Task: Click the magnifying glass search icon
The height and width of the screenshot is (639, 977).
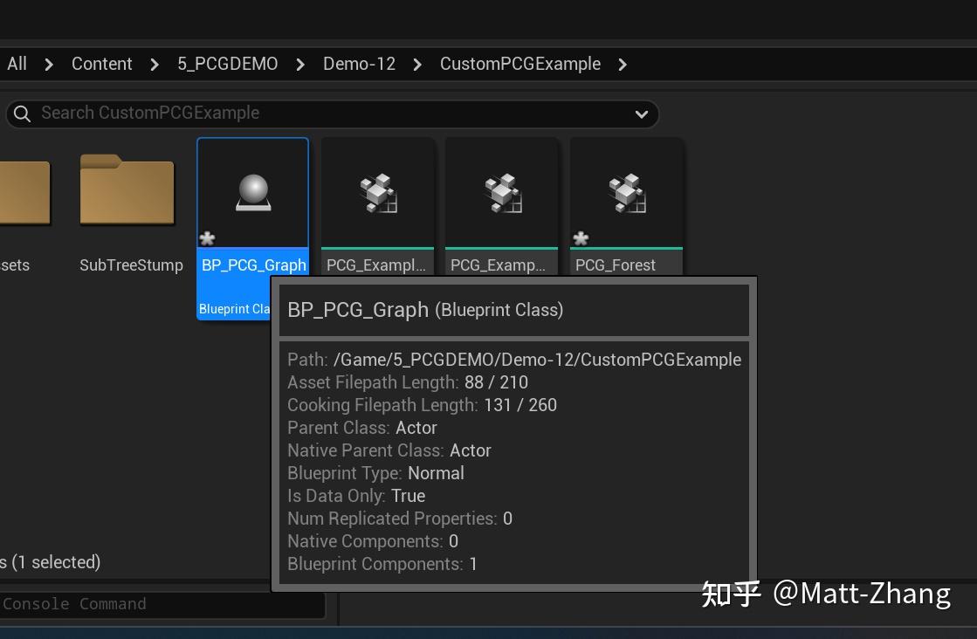Action: pos(22,113)
